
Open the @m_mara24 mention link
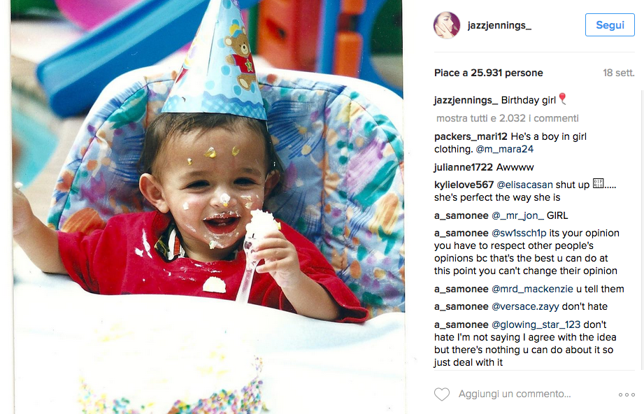(x=504, y=149)
